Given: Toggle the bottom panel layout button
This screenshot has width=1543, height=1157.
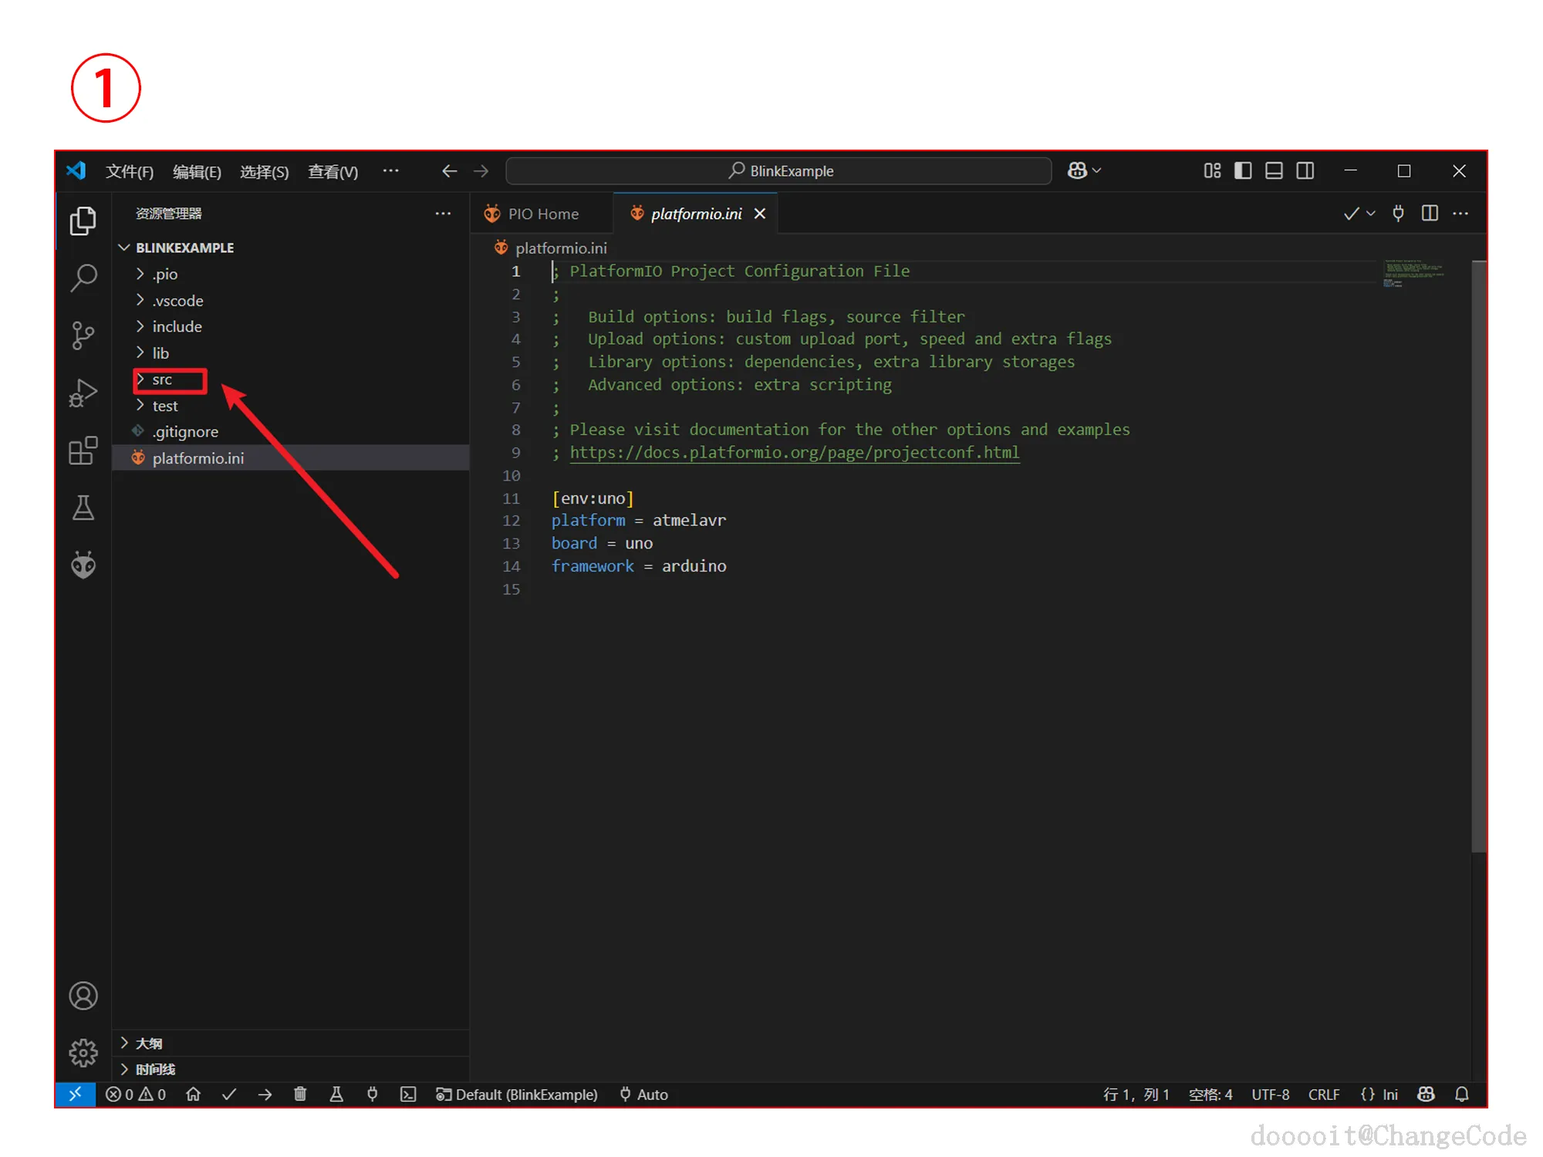Looking at the screenshot, I should coord(1274,170).
